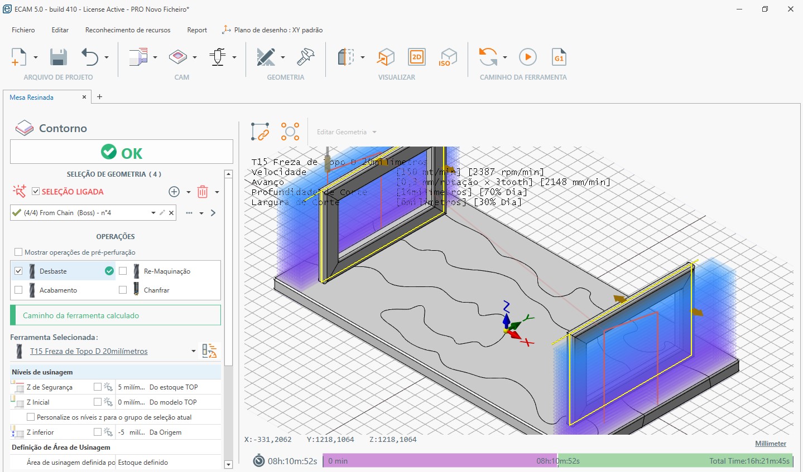The image size is (803, 472).
Task: Expand the New file dropdown arrow
Action: [x=35, y=57]
